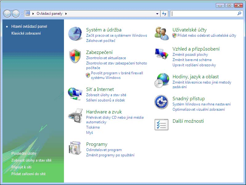Expand the address bar history dropdown
Viewport: 246px width, 185px height.
click(x=157, y=14)
